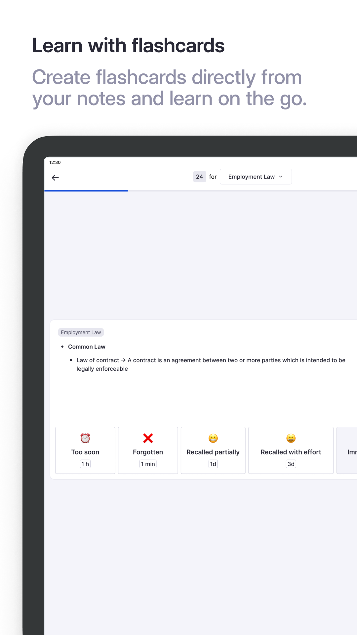The height and width of the screenshot is (635, 357).
Task: Click the Law of contract flashcard text
Action: click(x=211, y=364)
